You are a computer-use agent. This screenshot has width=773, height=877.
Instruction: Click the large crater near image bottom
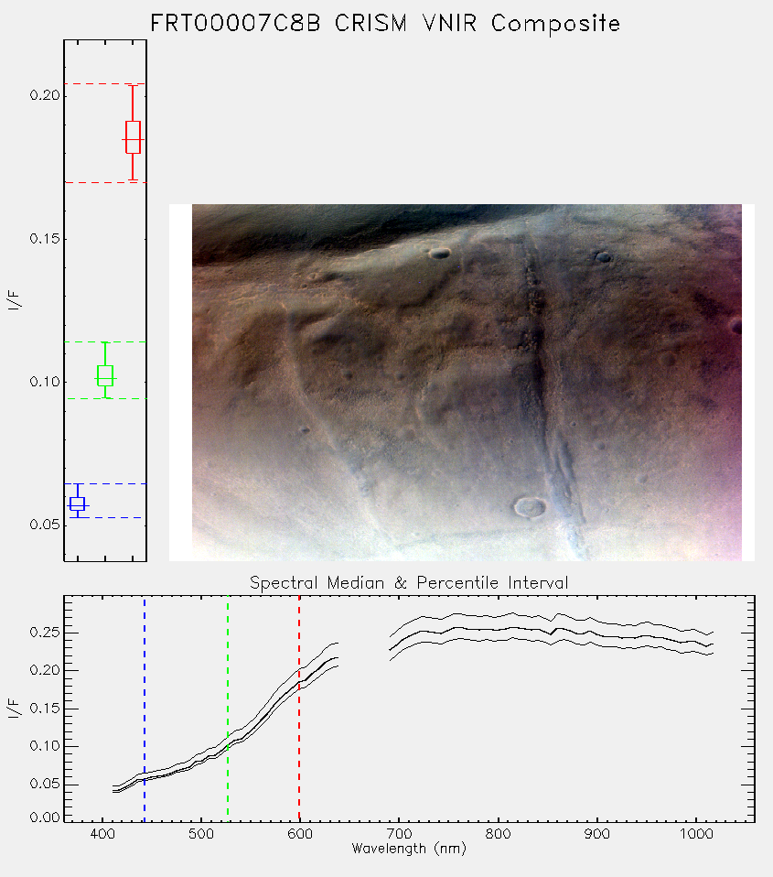point(530,507)
